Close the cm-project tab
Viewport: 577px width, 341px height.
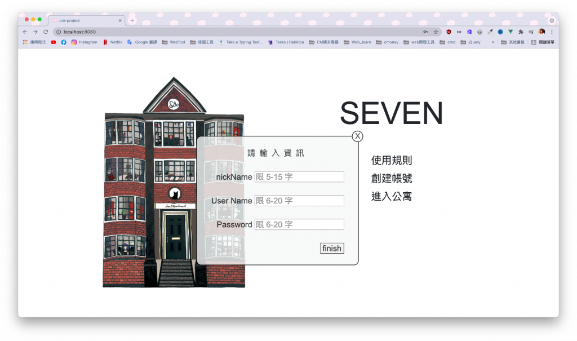pos(120,21)
